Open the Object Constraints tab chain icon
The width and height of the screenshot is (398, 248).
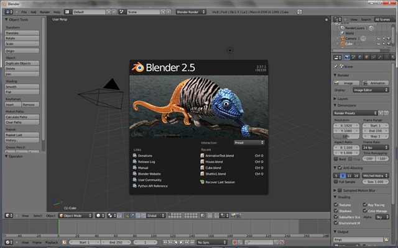pos(373,58)
